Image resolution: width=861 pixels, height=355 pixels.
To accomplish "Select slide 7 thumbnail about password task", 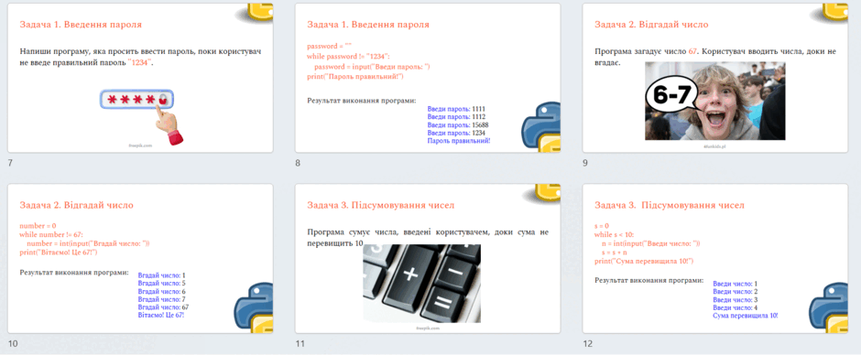I will (140, 78).
